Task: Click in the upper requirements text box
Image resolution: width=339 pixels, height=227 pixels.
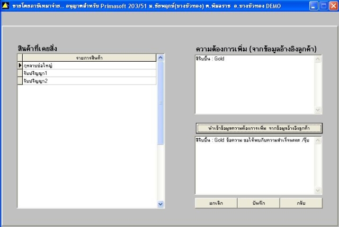Action: [255, 84]
